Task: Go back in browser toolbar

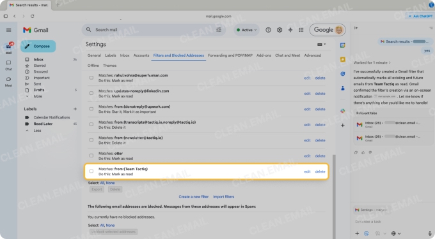Action: pos(15,16)
